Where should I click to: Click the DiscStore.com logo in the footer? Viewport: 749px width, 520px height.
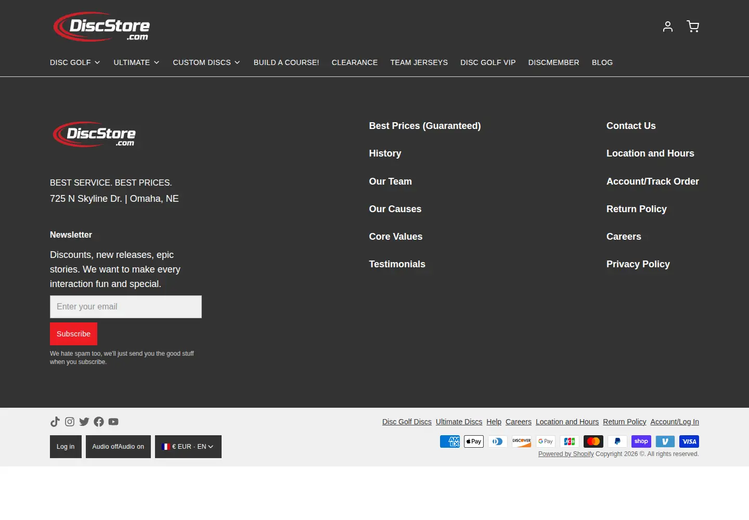(x=95, y=135)
